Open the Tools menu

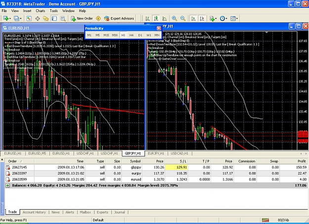(53, 11)
